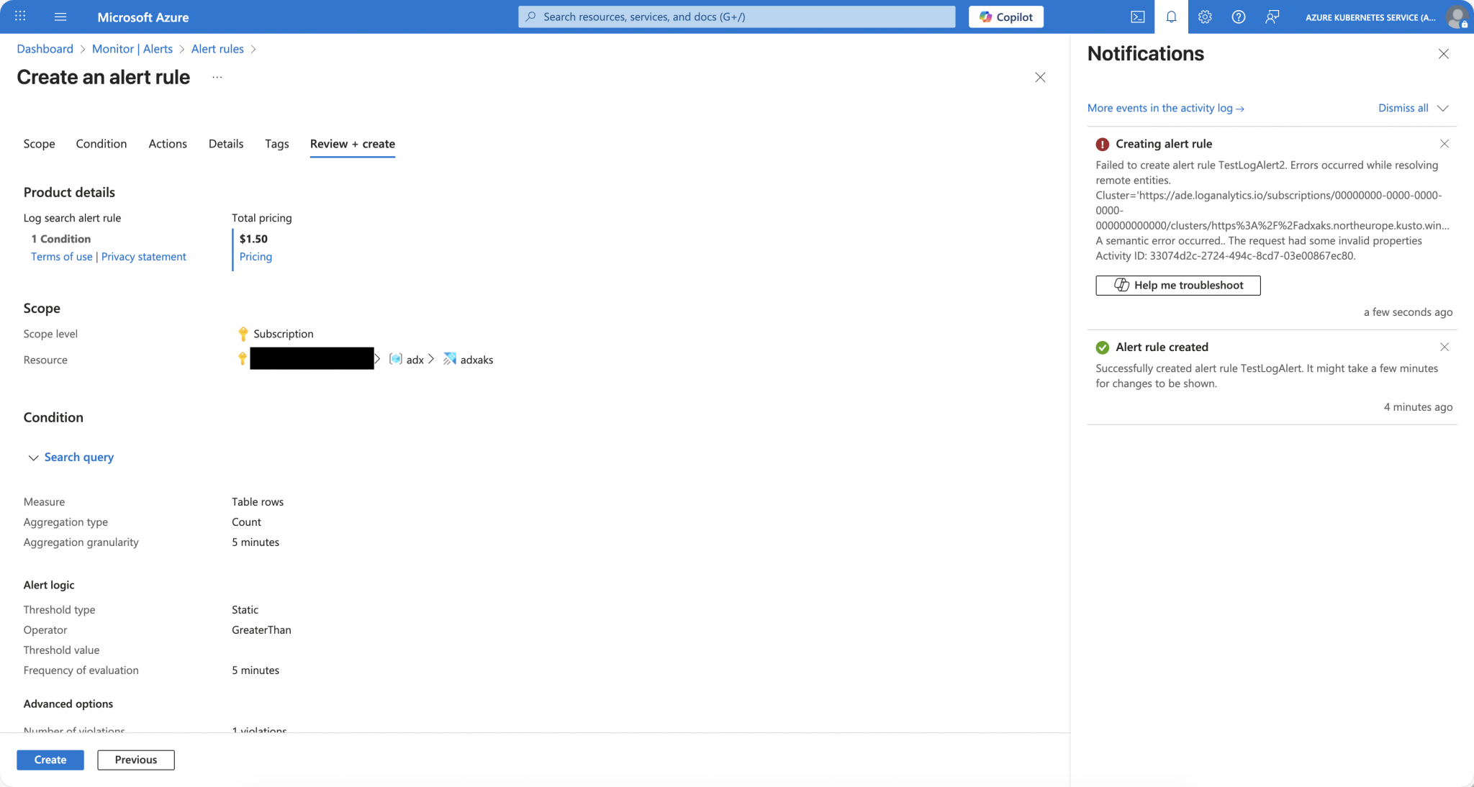Go to Monitor | Alerts breadcrumb
1474x787 pixels.
coord(132,49)
